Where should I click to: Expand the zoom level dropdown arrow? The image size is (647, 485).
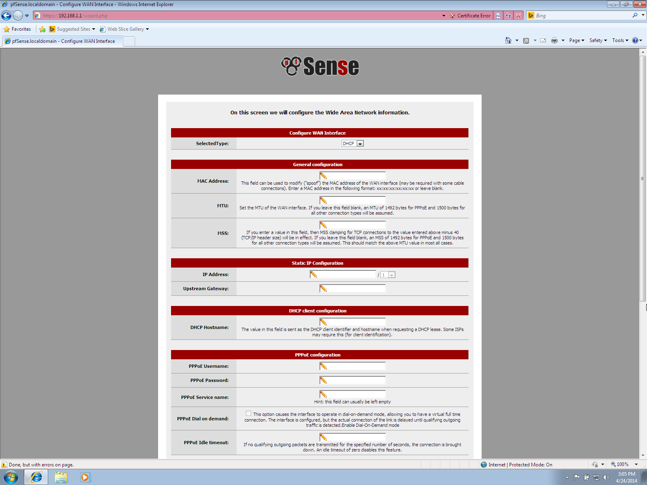636,464
